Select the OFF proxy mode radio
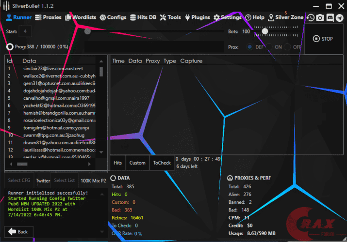 287,47
